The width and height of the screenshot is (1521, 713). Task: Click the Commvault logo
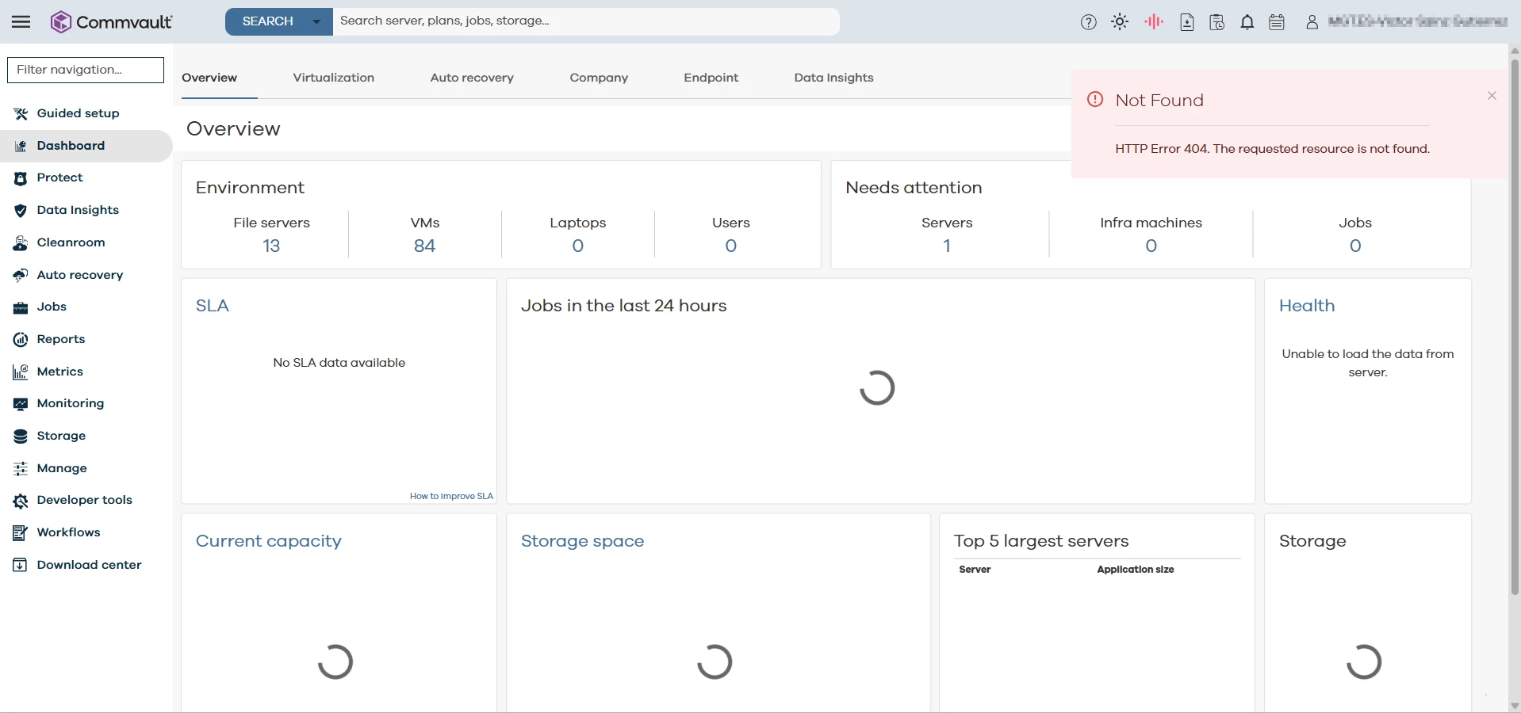pyautogui.click(x=112, y=21)
